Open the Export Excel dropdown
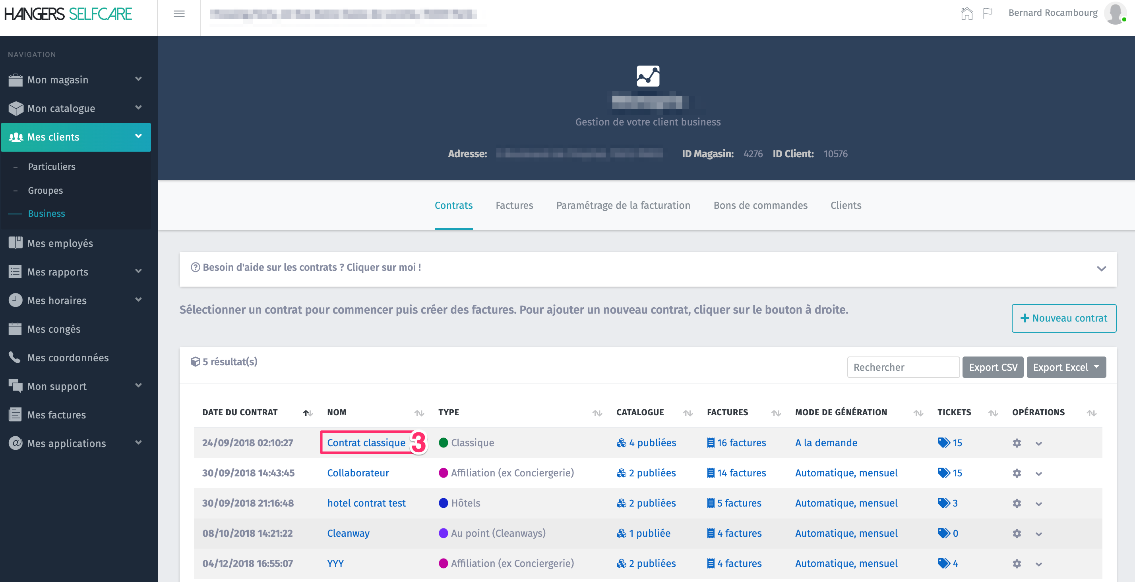 point(1066,367)
